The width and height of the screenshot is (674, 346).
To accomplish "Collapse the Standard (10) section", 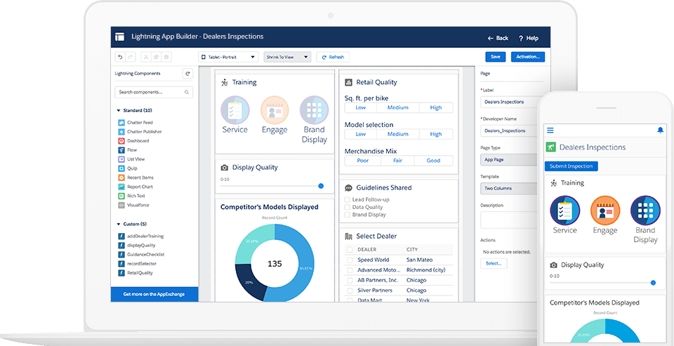I will pyautogui.click(x=119, y=110).
